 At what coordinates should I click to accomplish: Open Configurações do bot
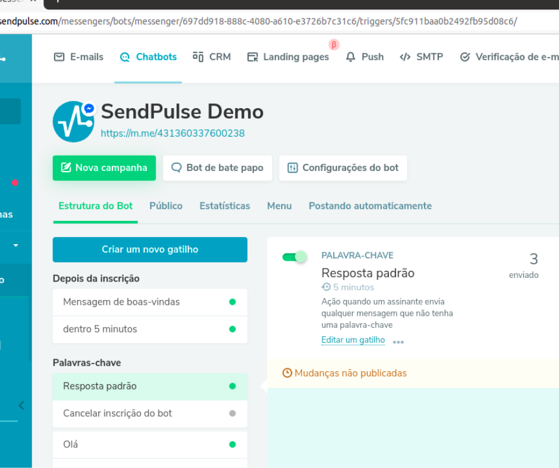click(343, 167)
